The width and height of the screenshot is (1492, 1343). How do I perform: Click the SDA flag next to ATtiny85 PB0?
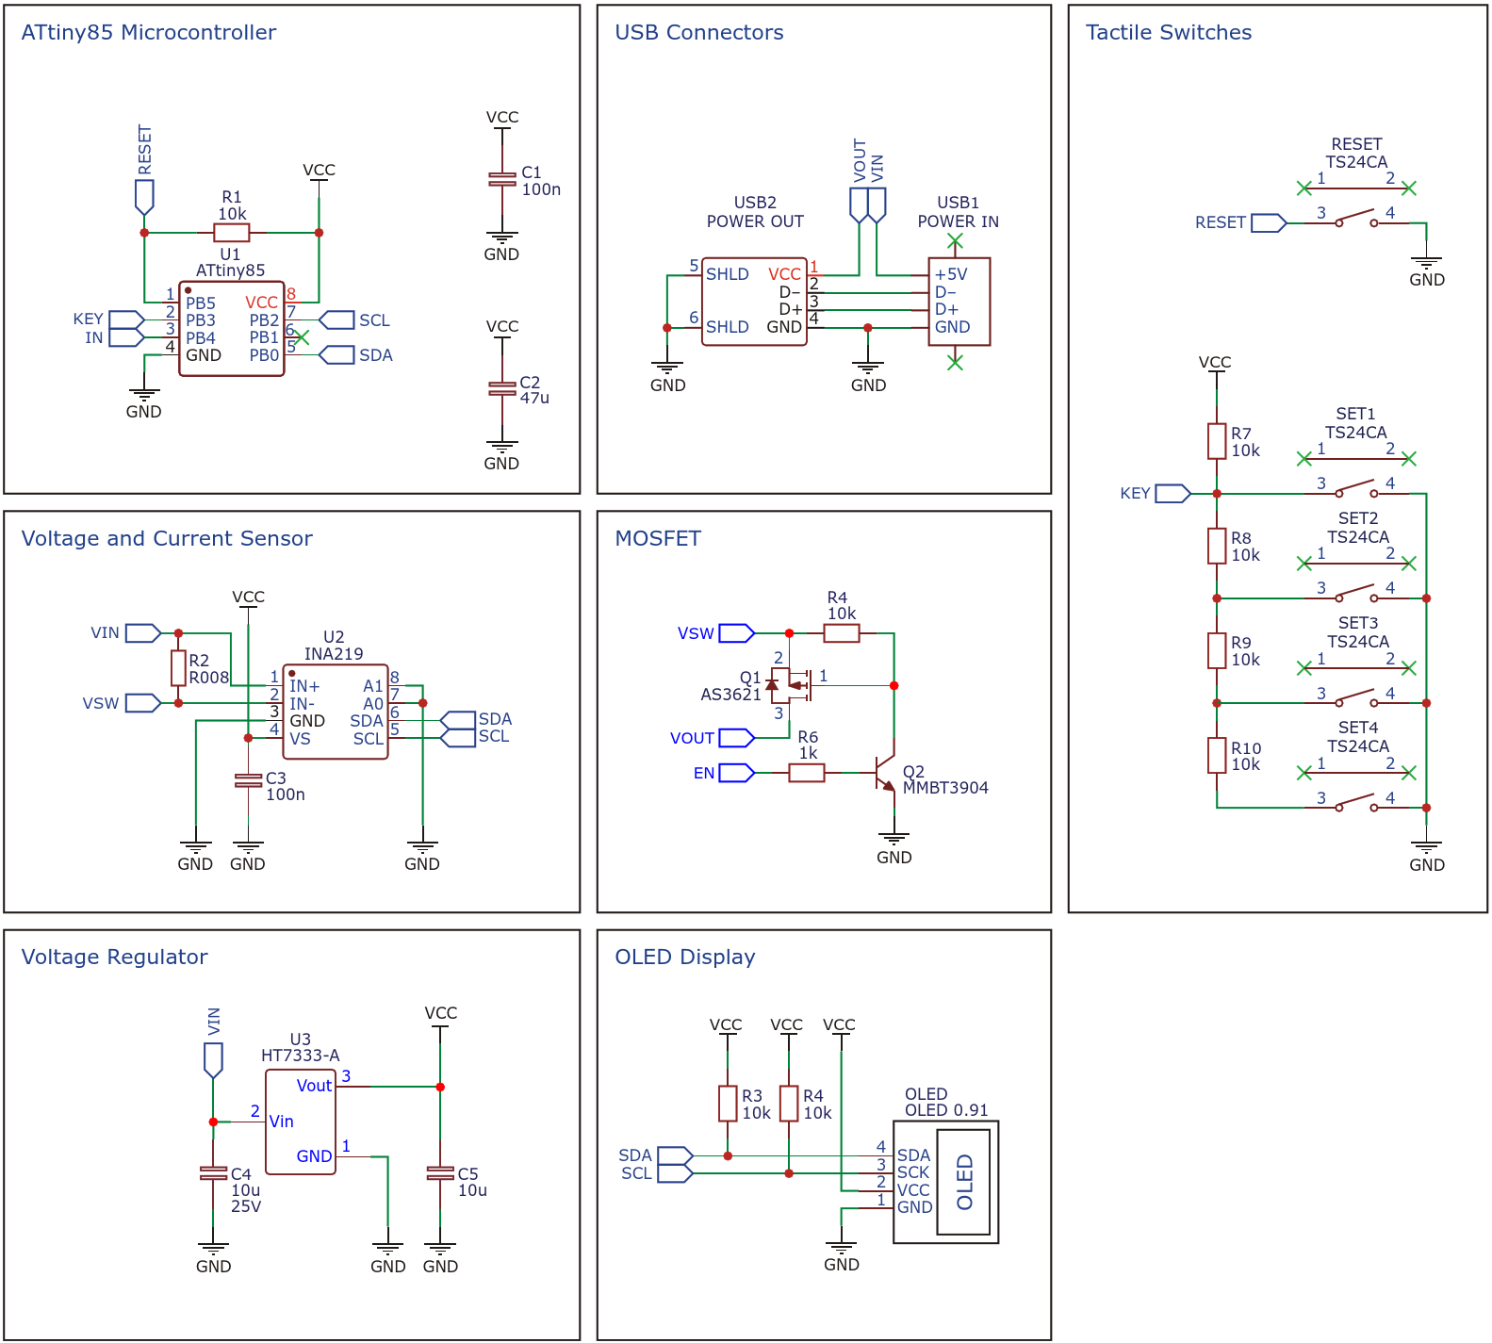click(x=336, y=355)
